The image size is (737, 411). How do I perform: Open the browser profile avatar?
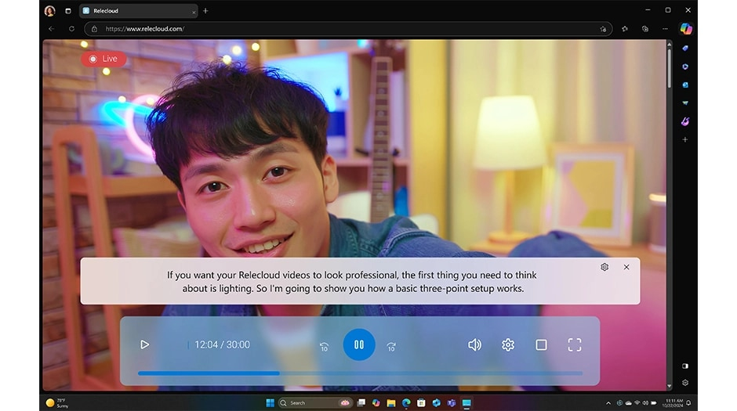(50, 11)
